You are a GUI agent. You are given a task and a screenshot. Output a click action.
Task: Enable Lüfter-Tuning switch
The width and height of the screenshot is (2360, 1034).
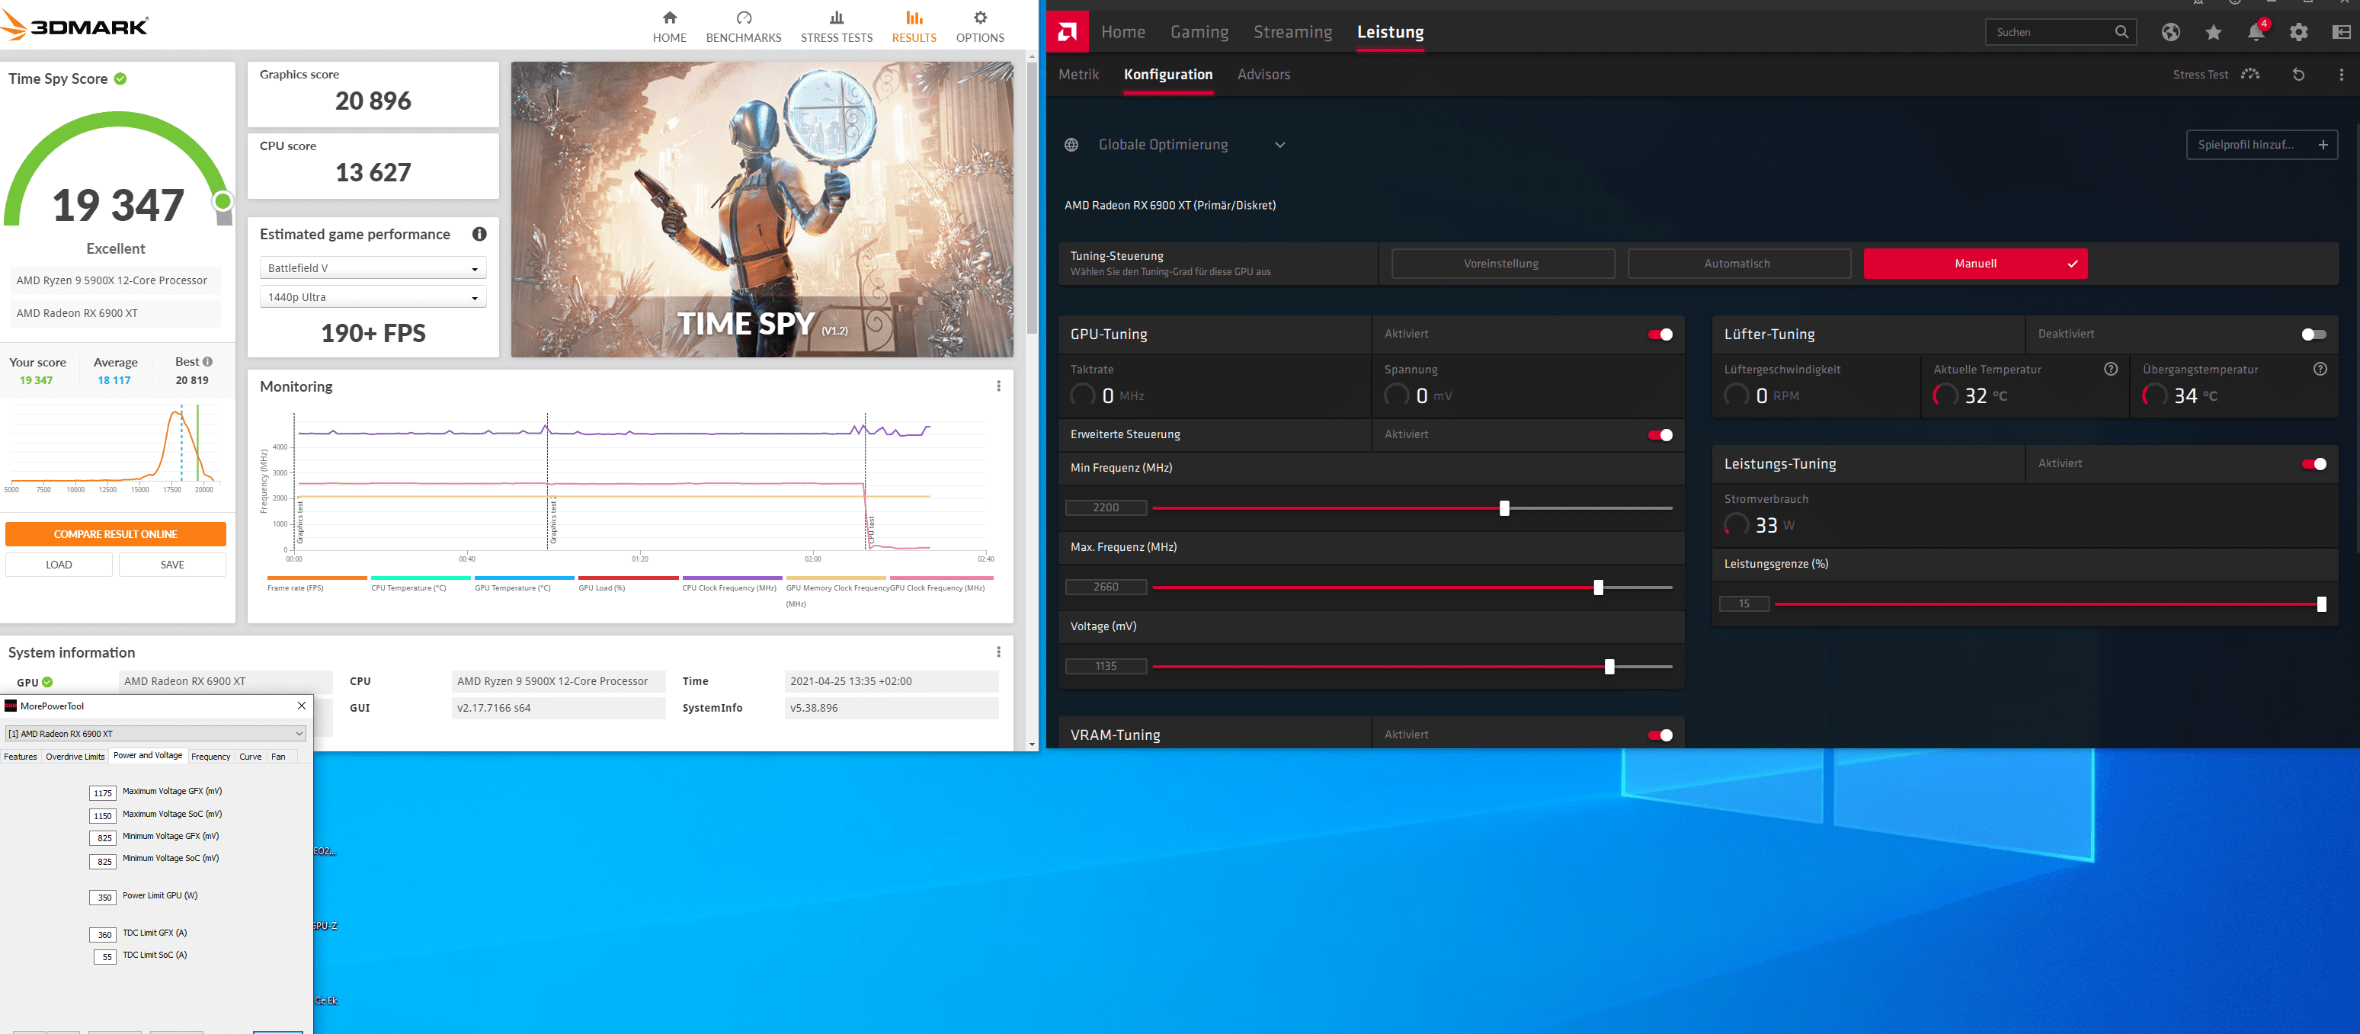tap(2314, 335)
